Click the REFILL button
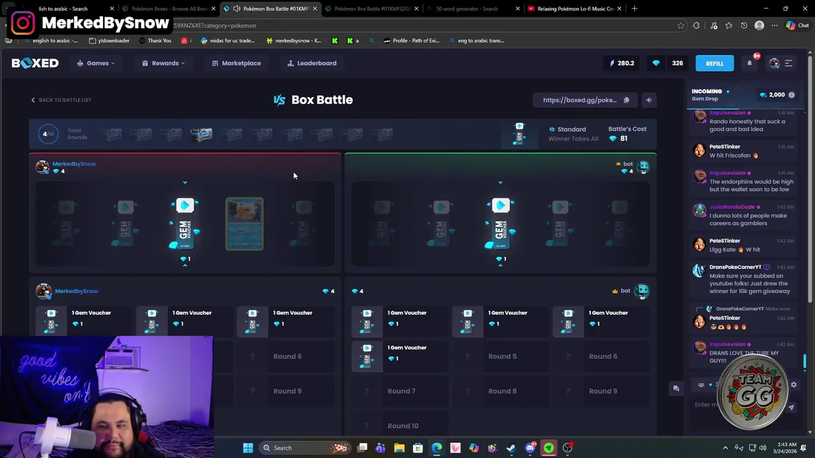This screenshot has height=458, width=815. (x=714, y=64)
